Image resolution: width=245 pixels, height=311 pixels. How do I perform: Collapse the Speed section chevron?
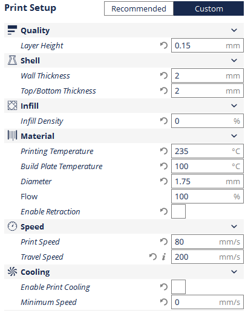click(234, 226)
